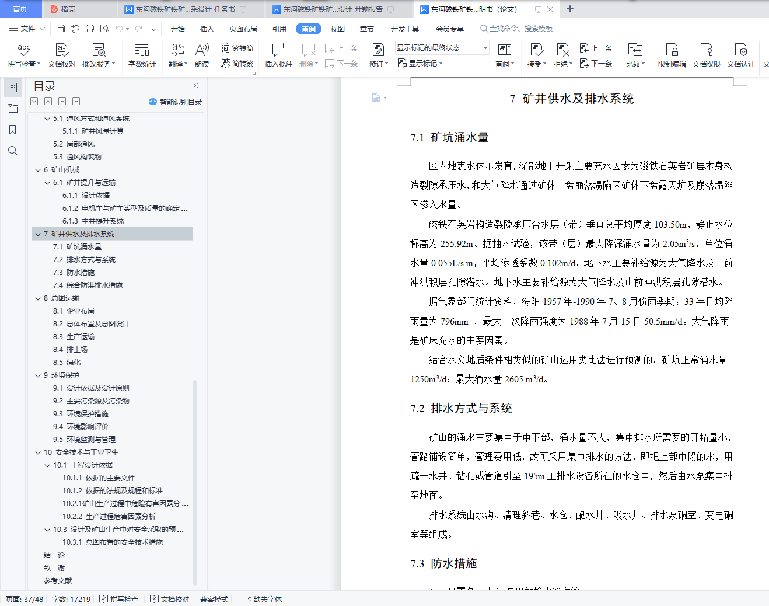
Task: Open the search panel in left sidebar
Action: (x=13, y=151)
